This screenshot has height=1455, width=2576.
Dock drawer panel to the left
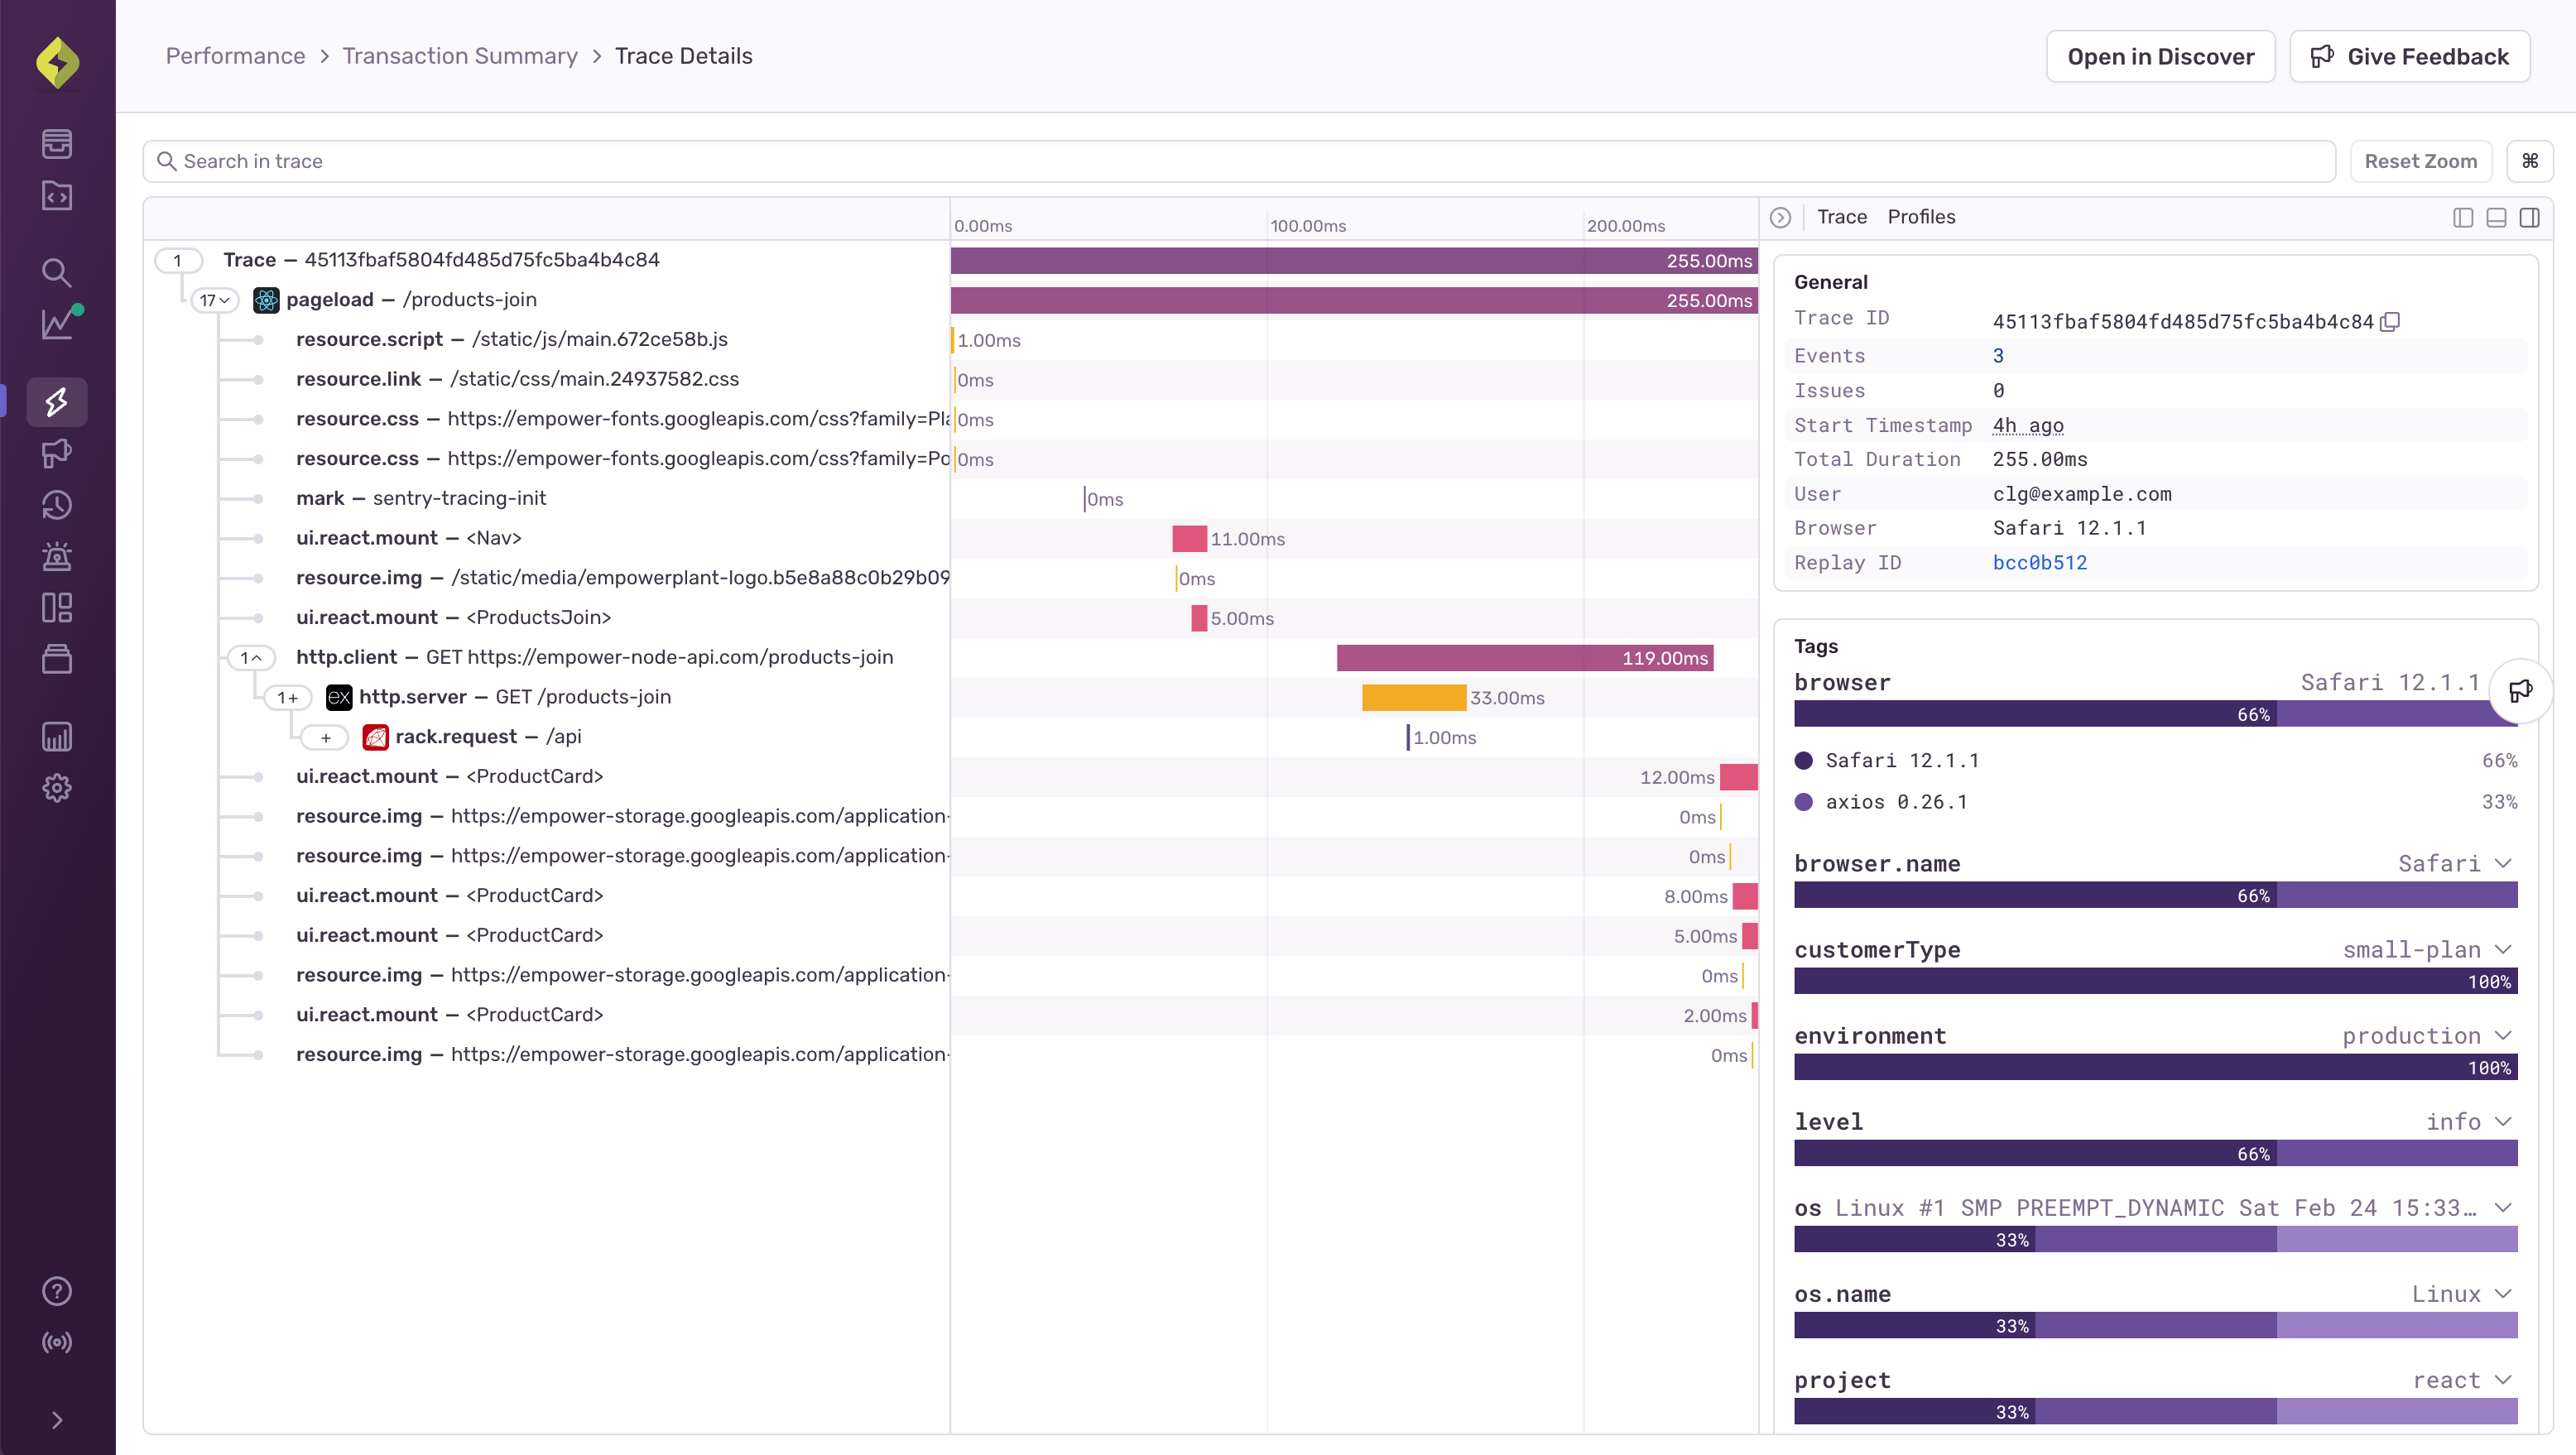(x=2463, y=218)
